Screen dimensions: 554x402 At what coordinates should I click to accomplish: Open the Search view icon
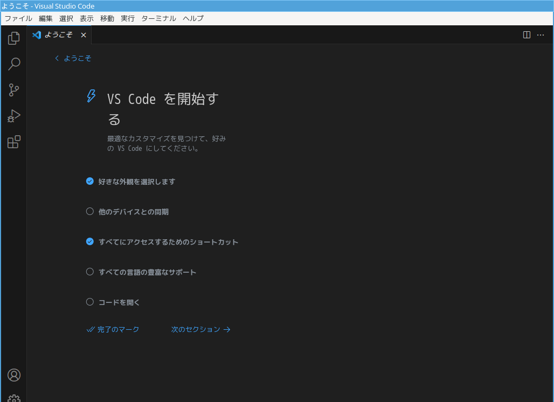[14, 64]
